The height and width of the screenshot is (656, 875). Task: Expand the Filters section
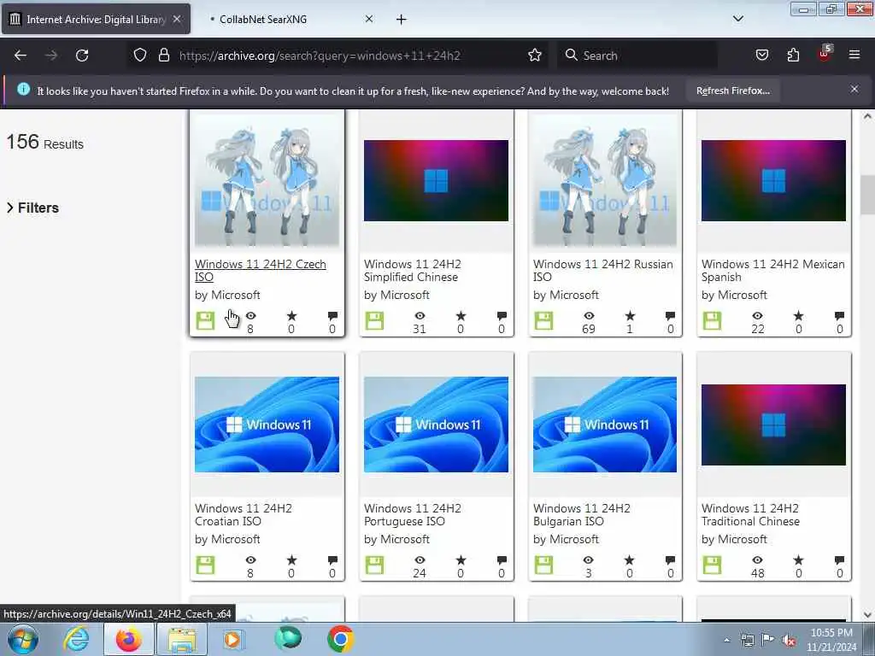point(33,208)
